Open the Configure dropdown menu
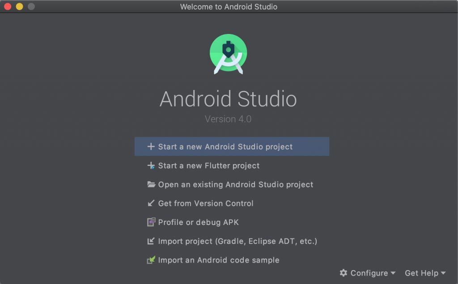 point(368,273)
